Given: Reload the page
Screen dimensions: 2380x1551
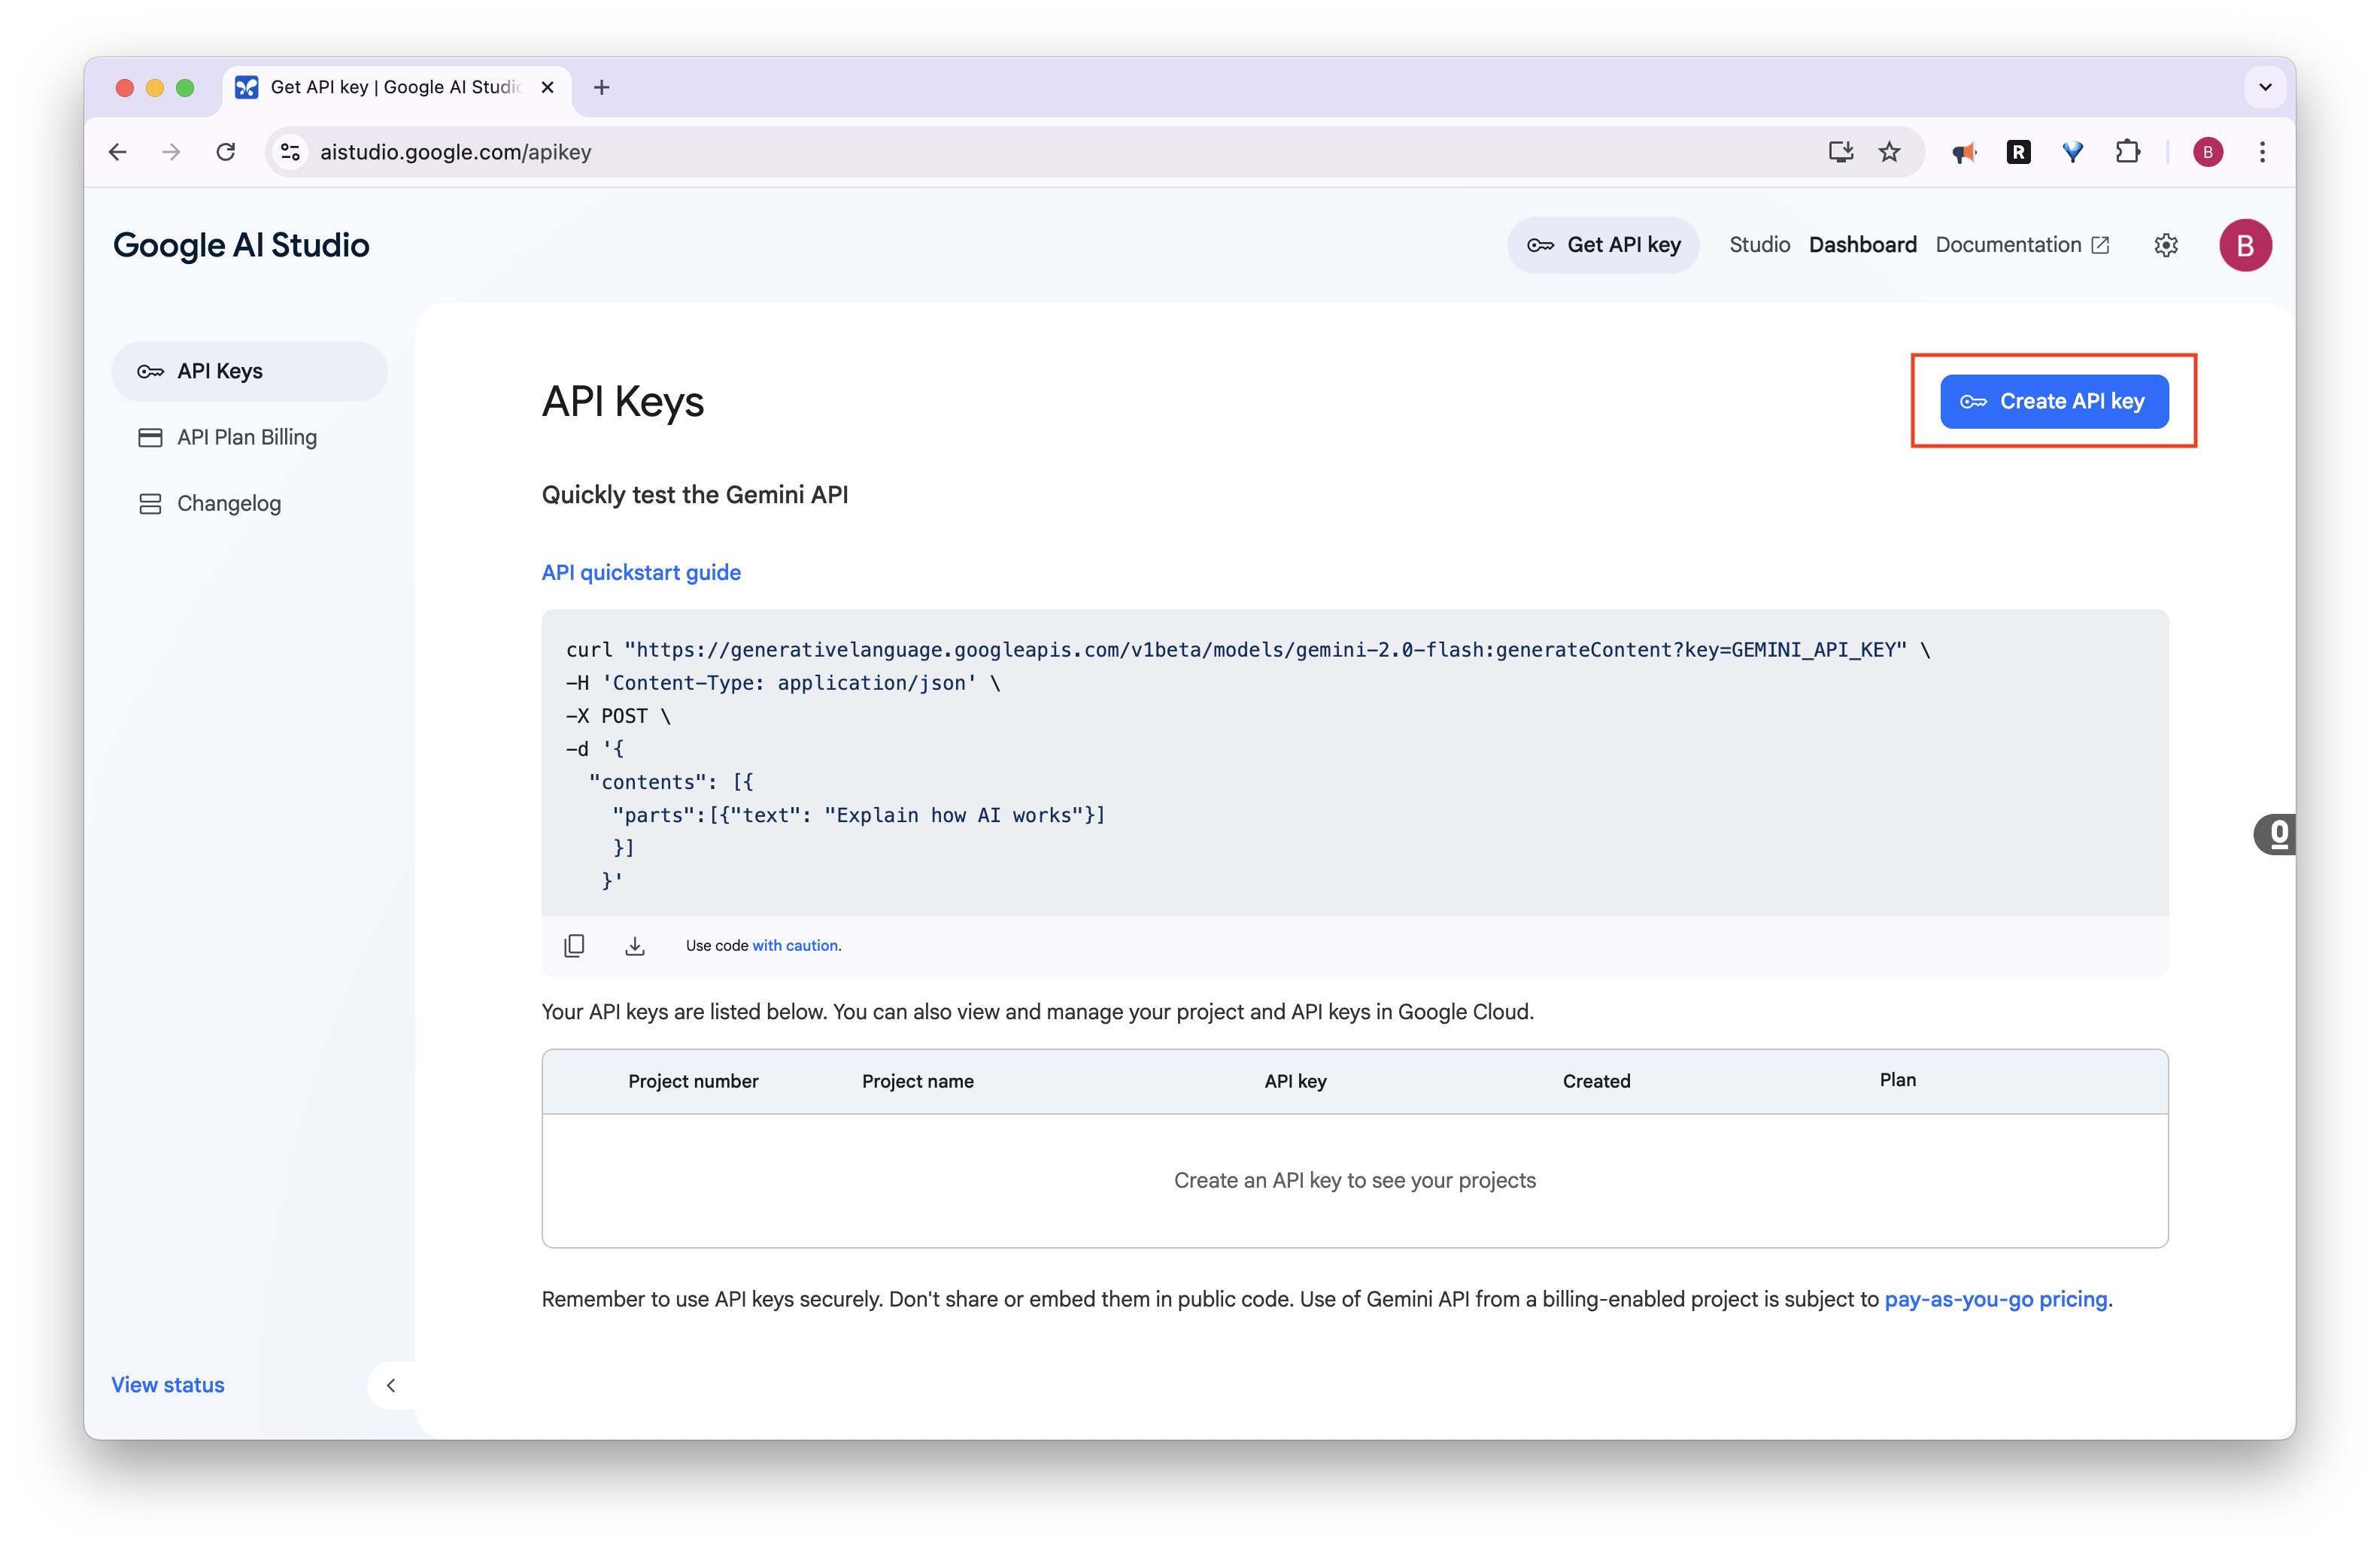Looking at the screenshot, I should coord(226,152).
